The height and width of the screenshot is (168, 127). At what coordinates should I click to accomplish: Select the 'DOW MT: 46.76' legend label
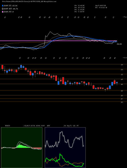pyautogui.click(x=11, y=9)
